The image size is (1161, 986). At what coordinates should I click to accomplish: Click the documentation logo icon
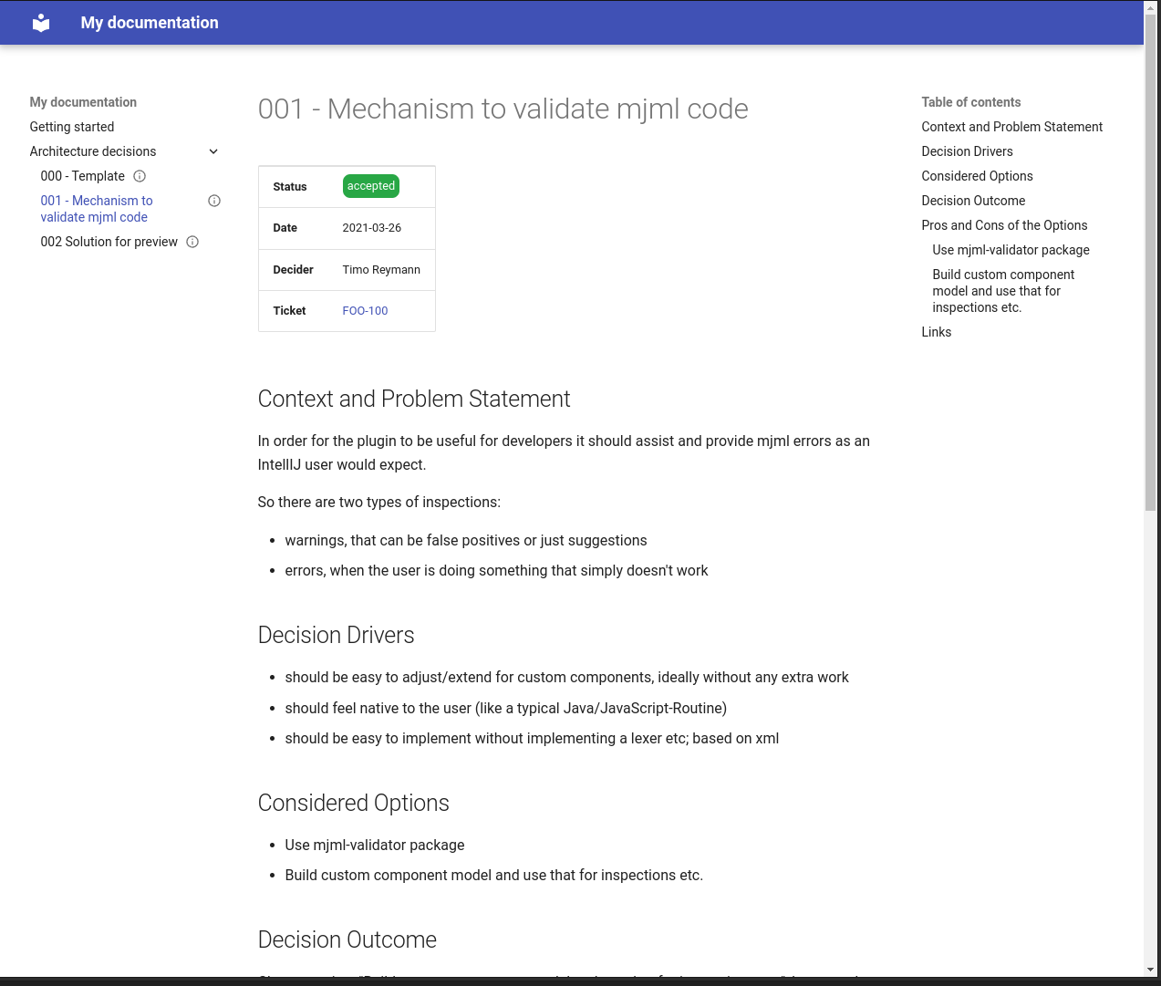tap(40, 22)
